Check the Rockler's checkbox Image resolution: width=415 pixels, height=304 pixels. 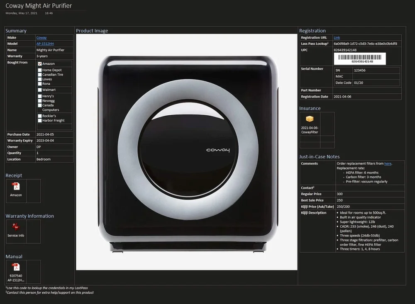tap(40, 116)
